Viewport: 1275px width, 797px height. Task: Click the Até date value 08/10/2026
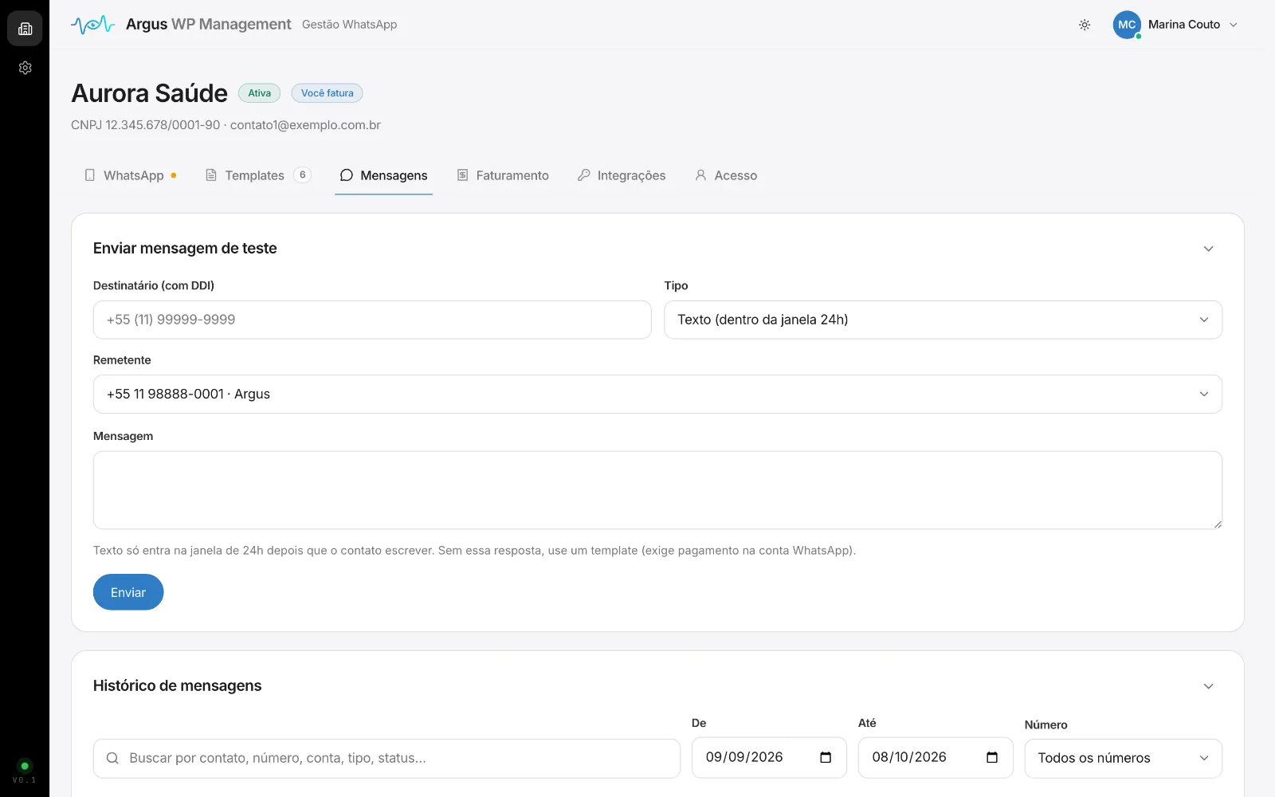click(x=909, y=757)
